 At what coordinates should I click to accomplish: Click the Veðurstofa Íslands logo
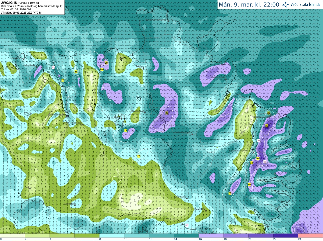[301, 5]
